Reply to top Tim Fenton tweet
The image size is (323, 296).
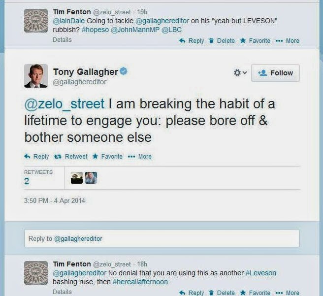192,41
